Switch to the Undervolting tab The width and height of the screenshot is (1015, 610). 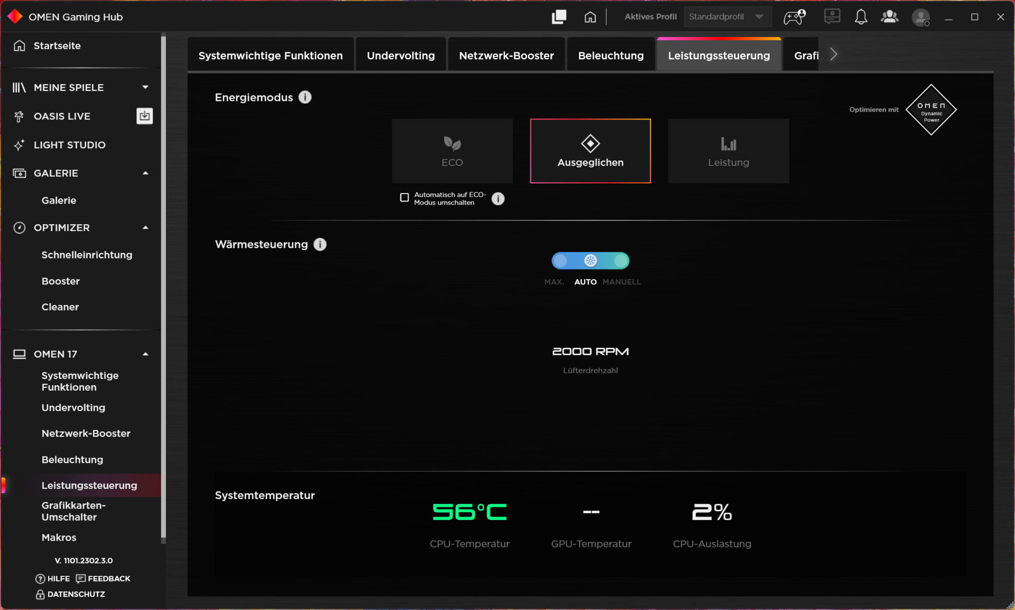pos(401,56)
